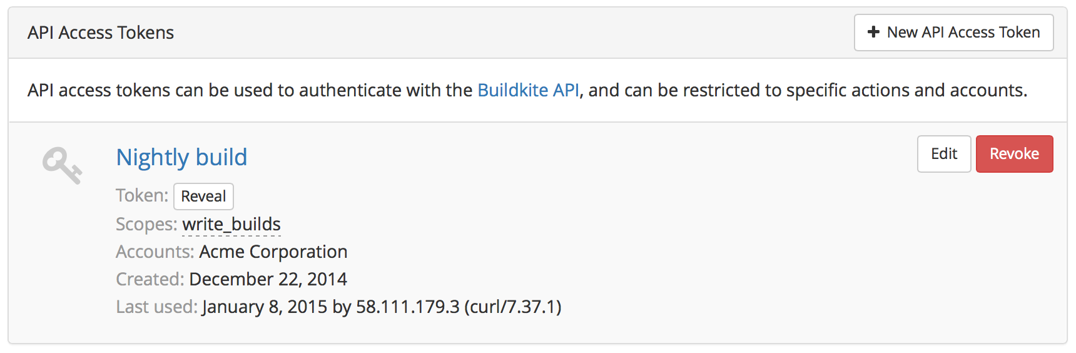1076x353 pixels.
Task: Click the write_builds scope label
Action: pyautogui.click(x=231, y=224)
